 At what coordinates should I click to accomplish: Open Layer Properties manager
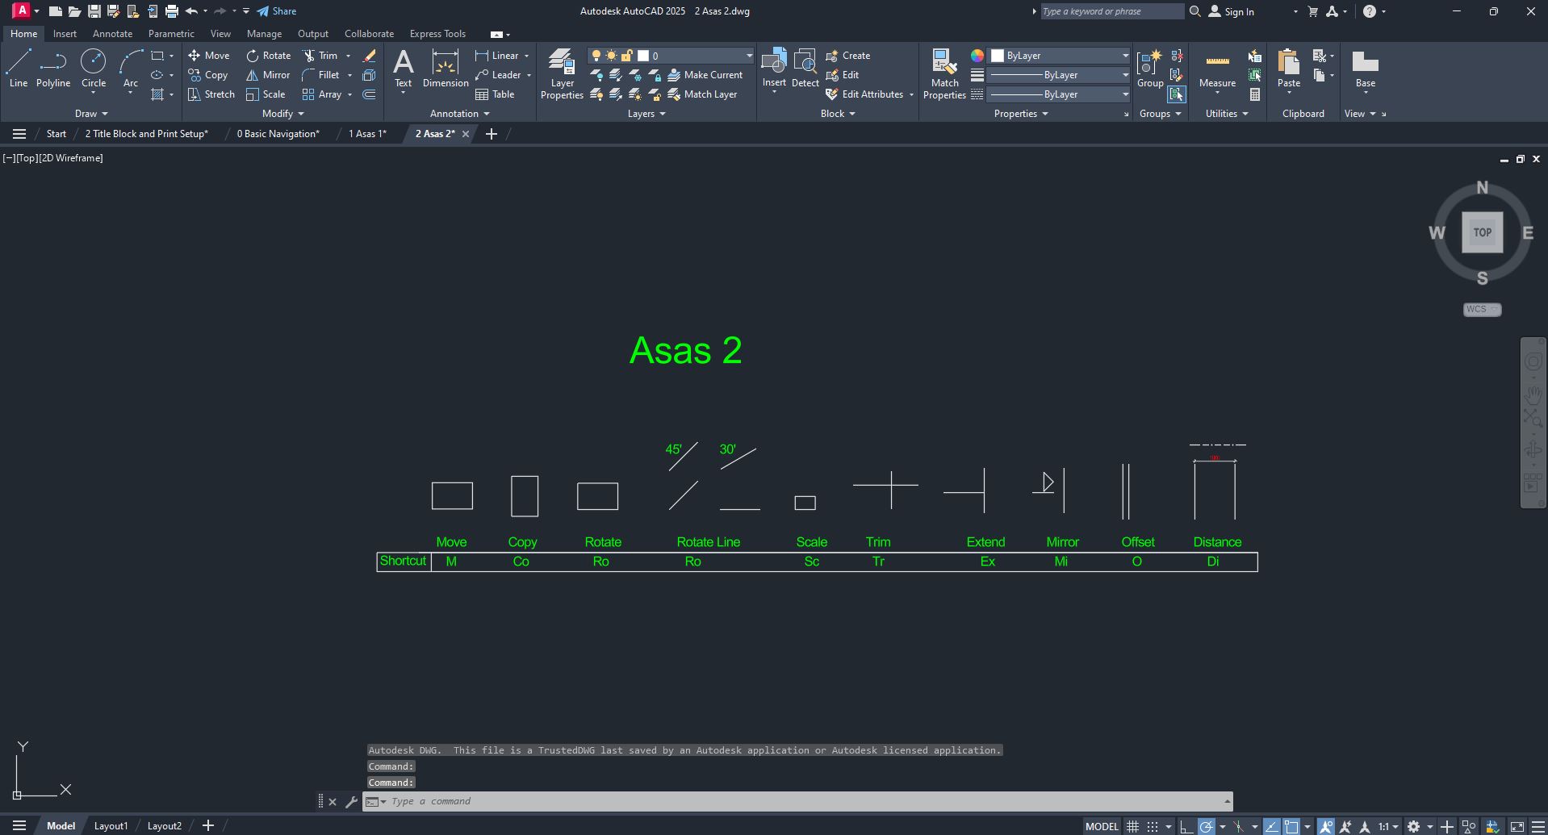coord(562,73)
